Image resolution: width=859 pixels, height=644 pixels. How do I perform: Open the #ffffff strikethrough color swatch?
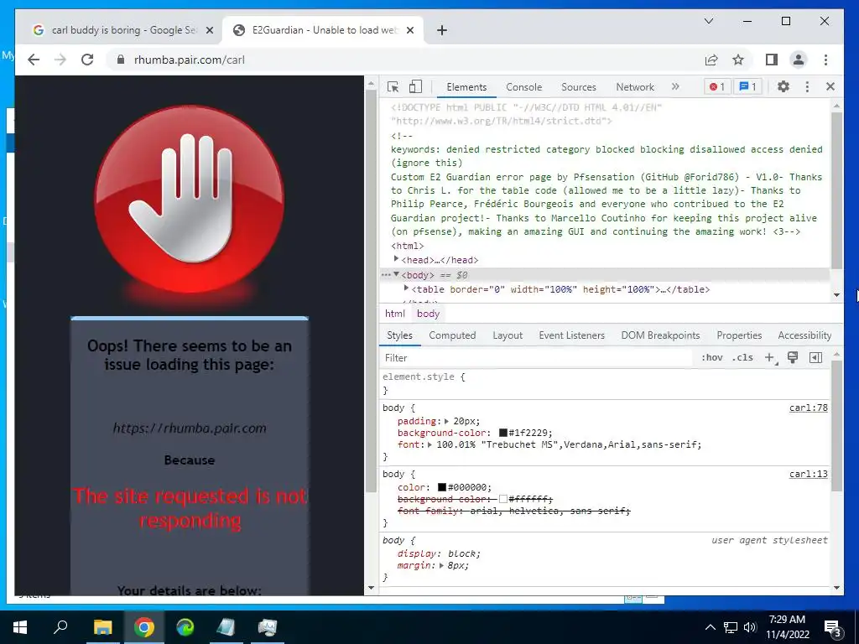tap(503, 499)
